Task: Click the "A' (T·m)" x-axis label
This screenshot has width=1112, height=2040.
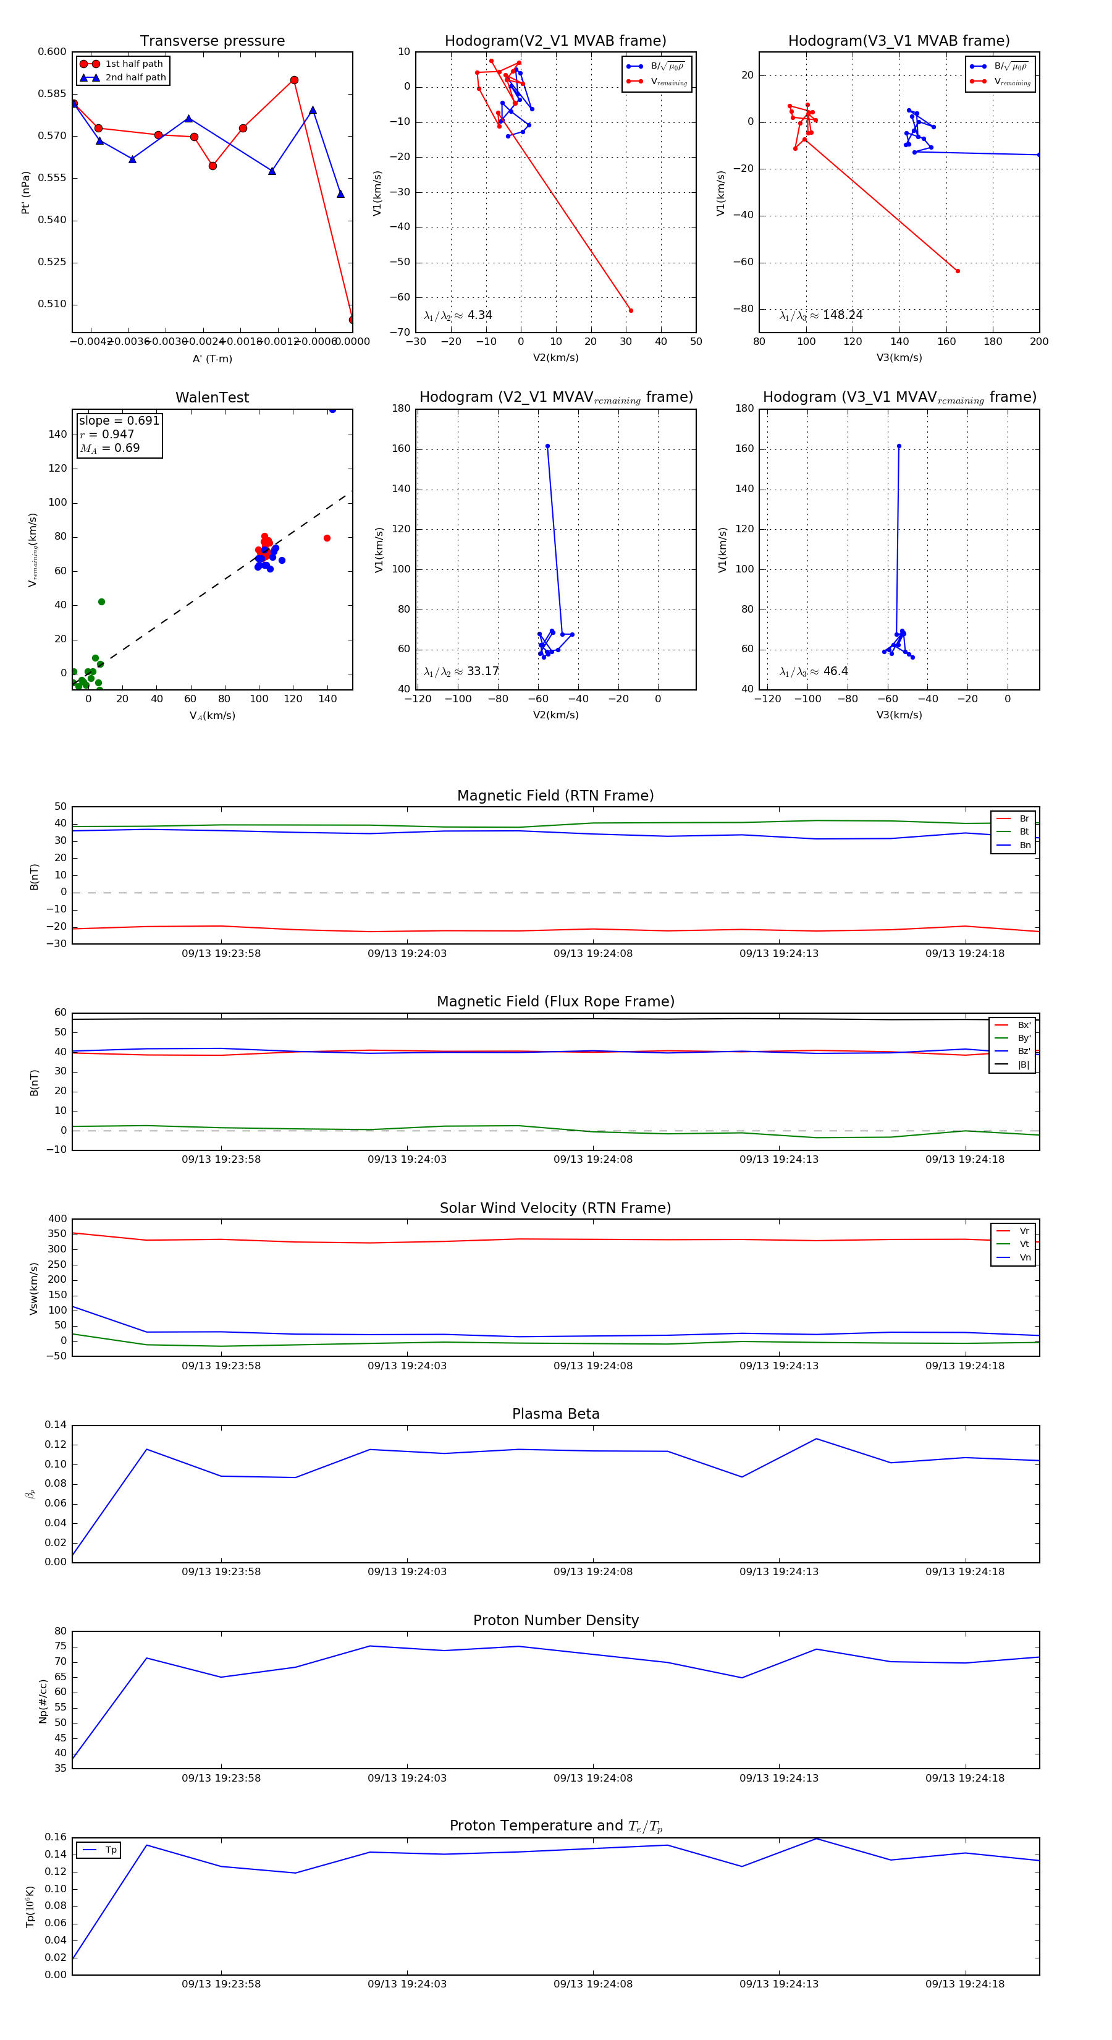Action: click(212, 359)
